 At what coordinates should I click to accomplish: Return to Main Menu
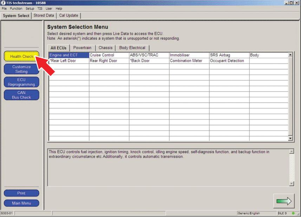coord(21,203)
